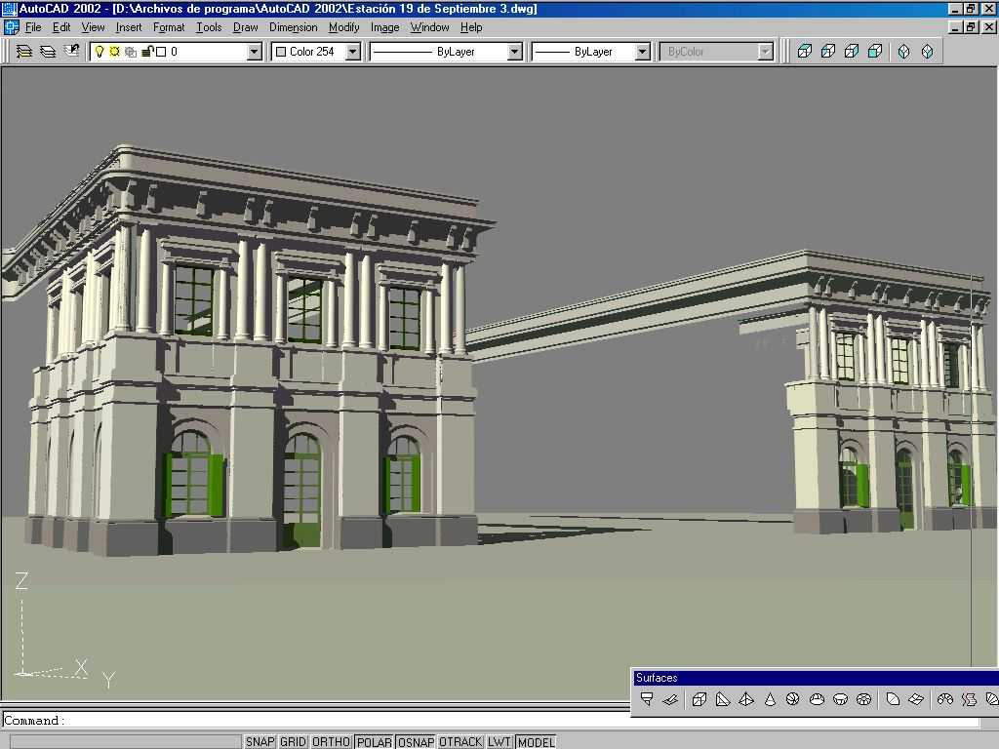
Task: Toggle ORTHO mode in status bar
Action: [331, 742]
